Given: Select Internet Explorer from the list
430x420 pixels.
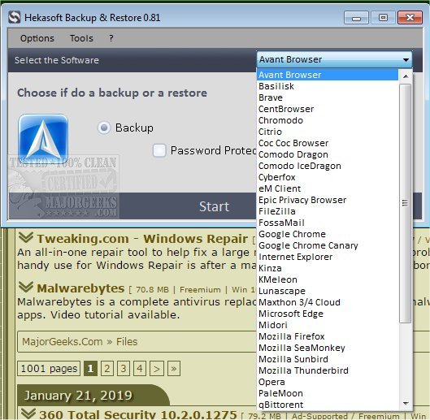Looking at the screenshot, I should click(328, 257).
